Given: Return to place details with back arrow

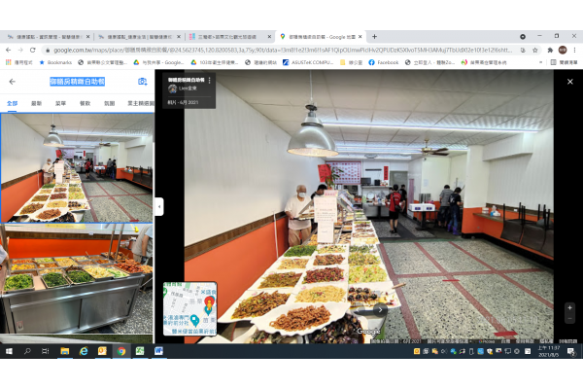Looking at the screenshot, I should click(x=13, y=82).
